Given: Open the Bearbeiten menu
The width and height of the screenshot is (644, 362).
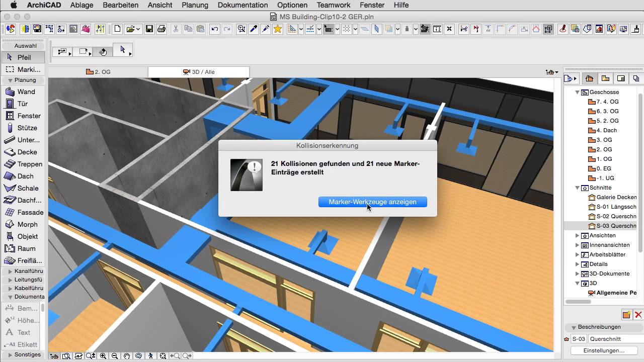Looking at the screenshot, I should click(x=120, y=5).
